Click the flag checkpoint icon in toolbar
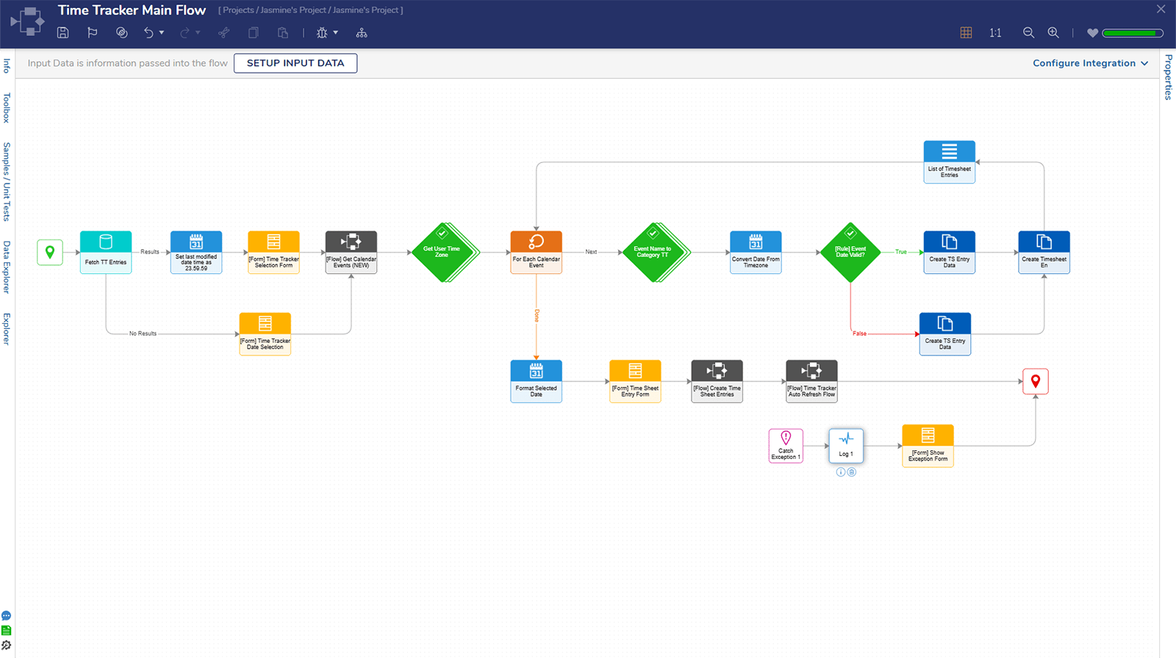This screenshot has height=658, width=1176. tap(92, 33)
